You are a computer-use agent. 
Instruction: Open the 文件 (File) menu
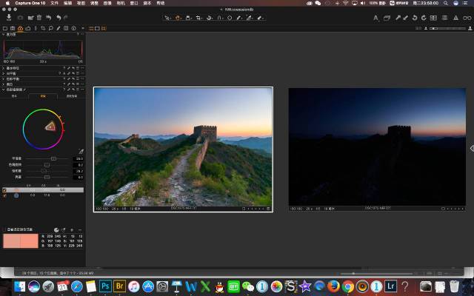54,3
